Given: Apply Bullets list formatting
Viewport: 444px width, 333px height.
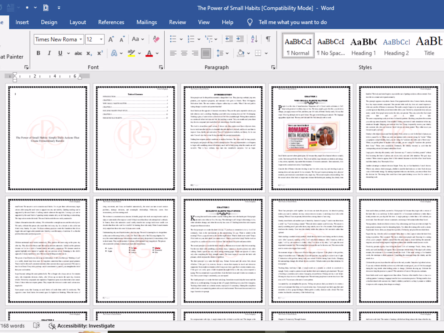Looking at the screenshot, I should click(x=173, y=39).
